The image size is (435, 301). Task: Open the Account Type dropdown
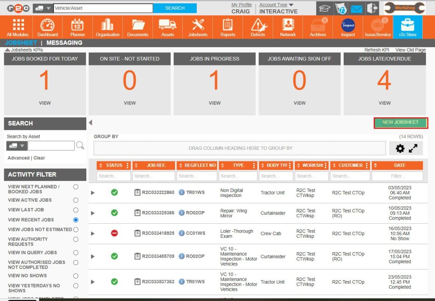pyautogui.click(x=276, y=5)
